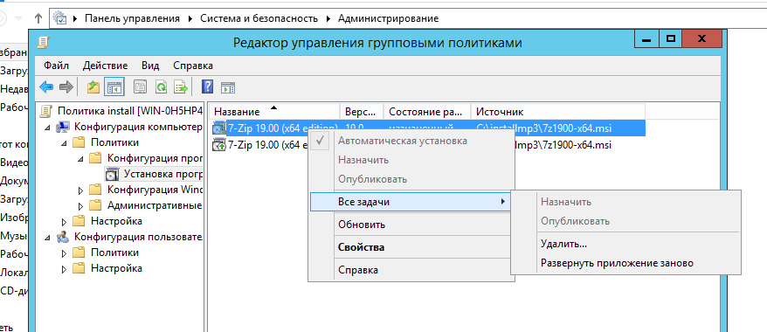Viewport: 767px width, 332px height.
Task: Open the Все задачи submenu
Action: click(411, 202)
